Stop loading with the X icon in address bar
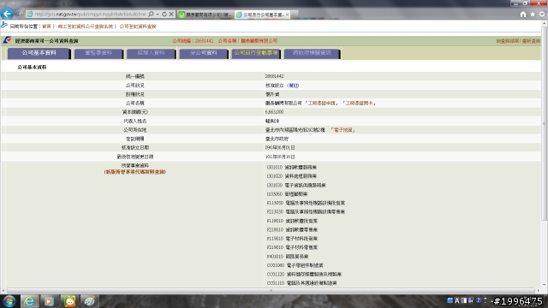Screen dimensions: 548x308 (x=171, y=15)
